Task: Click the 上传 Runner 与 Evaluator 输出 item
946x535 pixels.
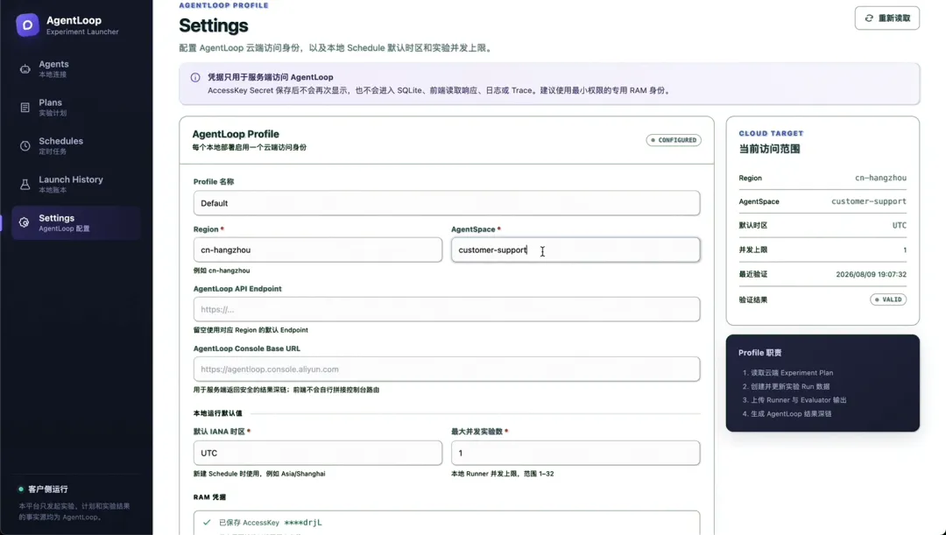Action: pyautogui.click(x=794, y=400)
